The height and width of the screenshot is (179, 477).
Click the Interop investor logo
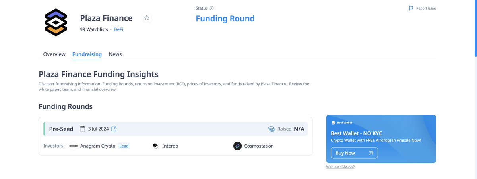[x=156, y=146]
